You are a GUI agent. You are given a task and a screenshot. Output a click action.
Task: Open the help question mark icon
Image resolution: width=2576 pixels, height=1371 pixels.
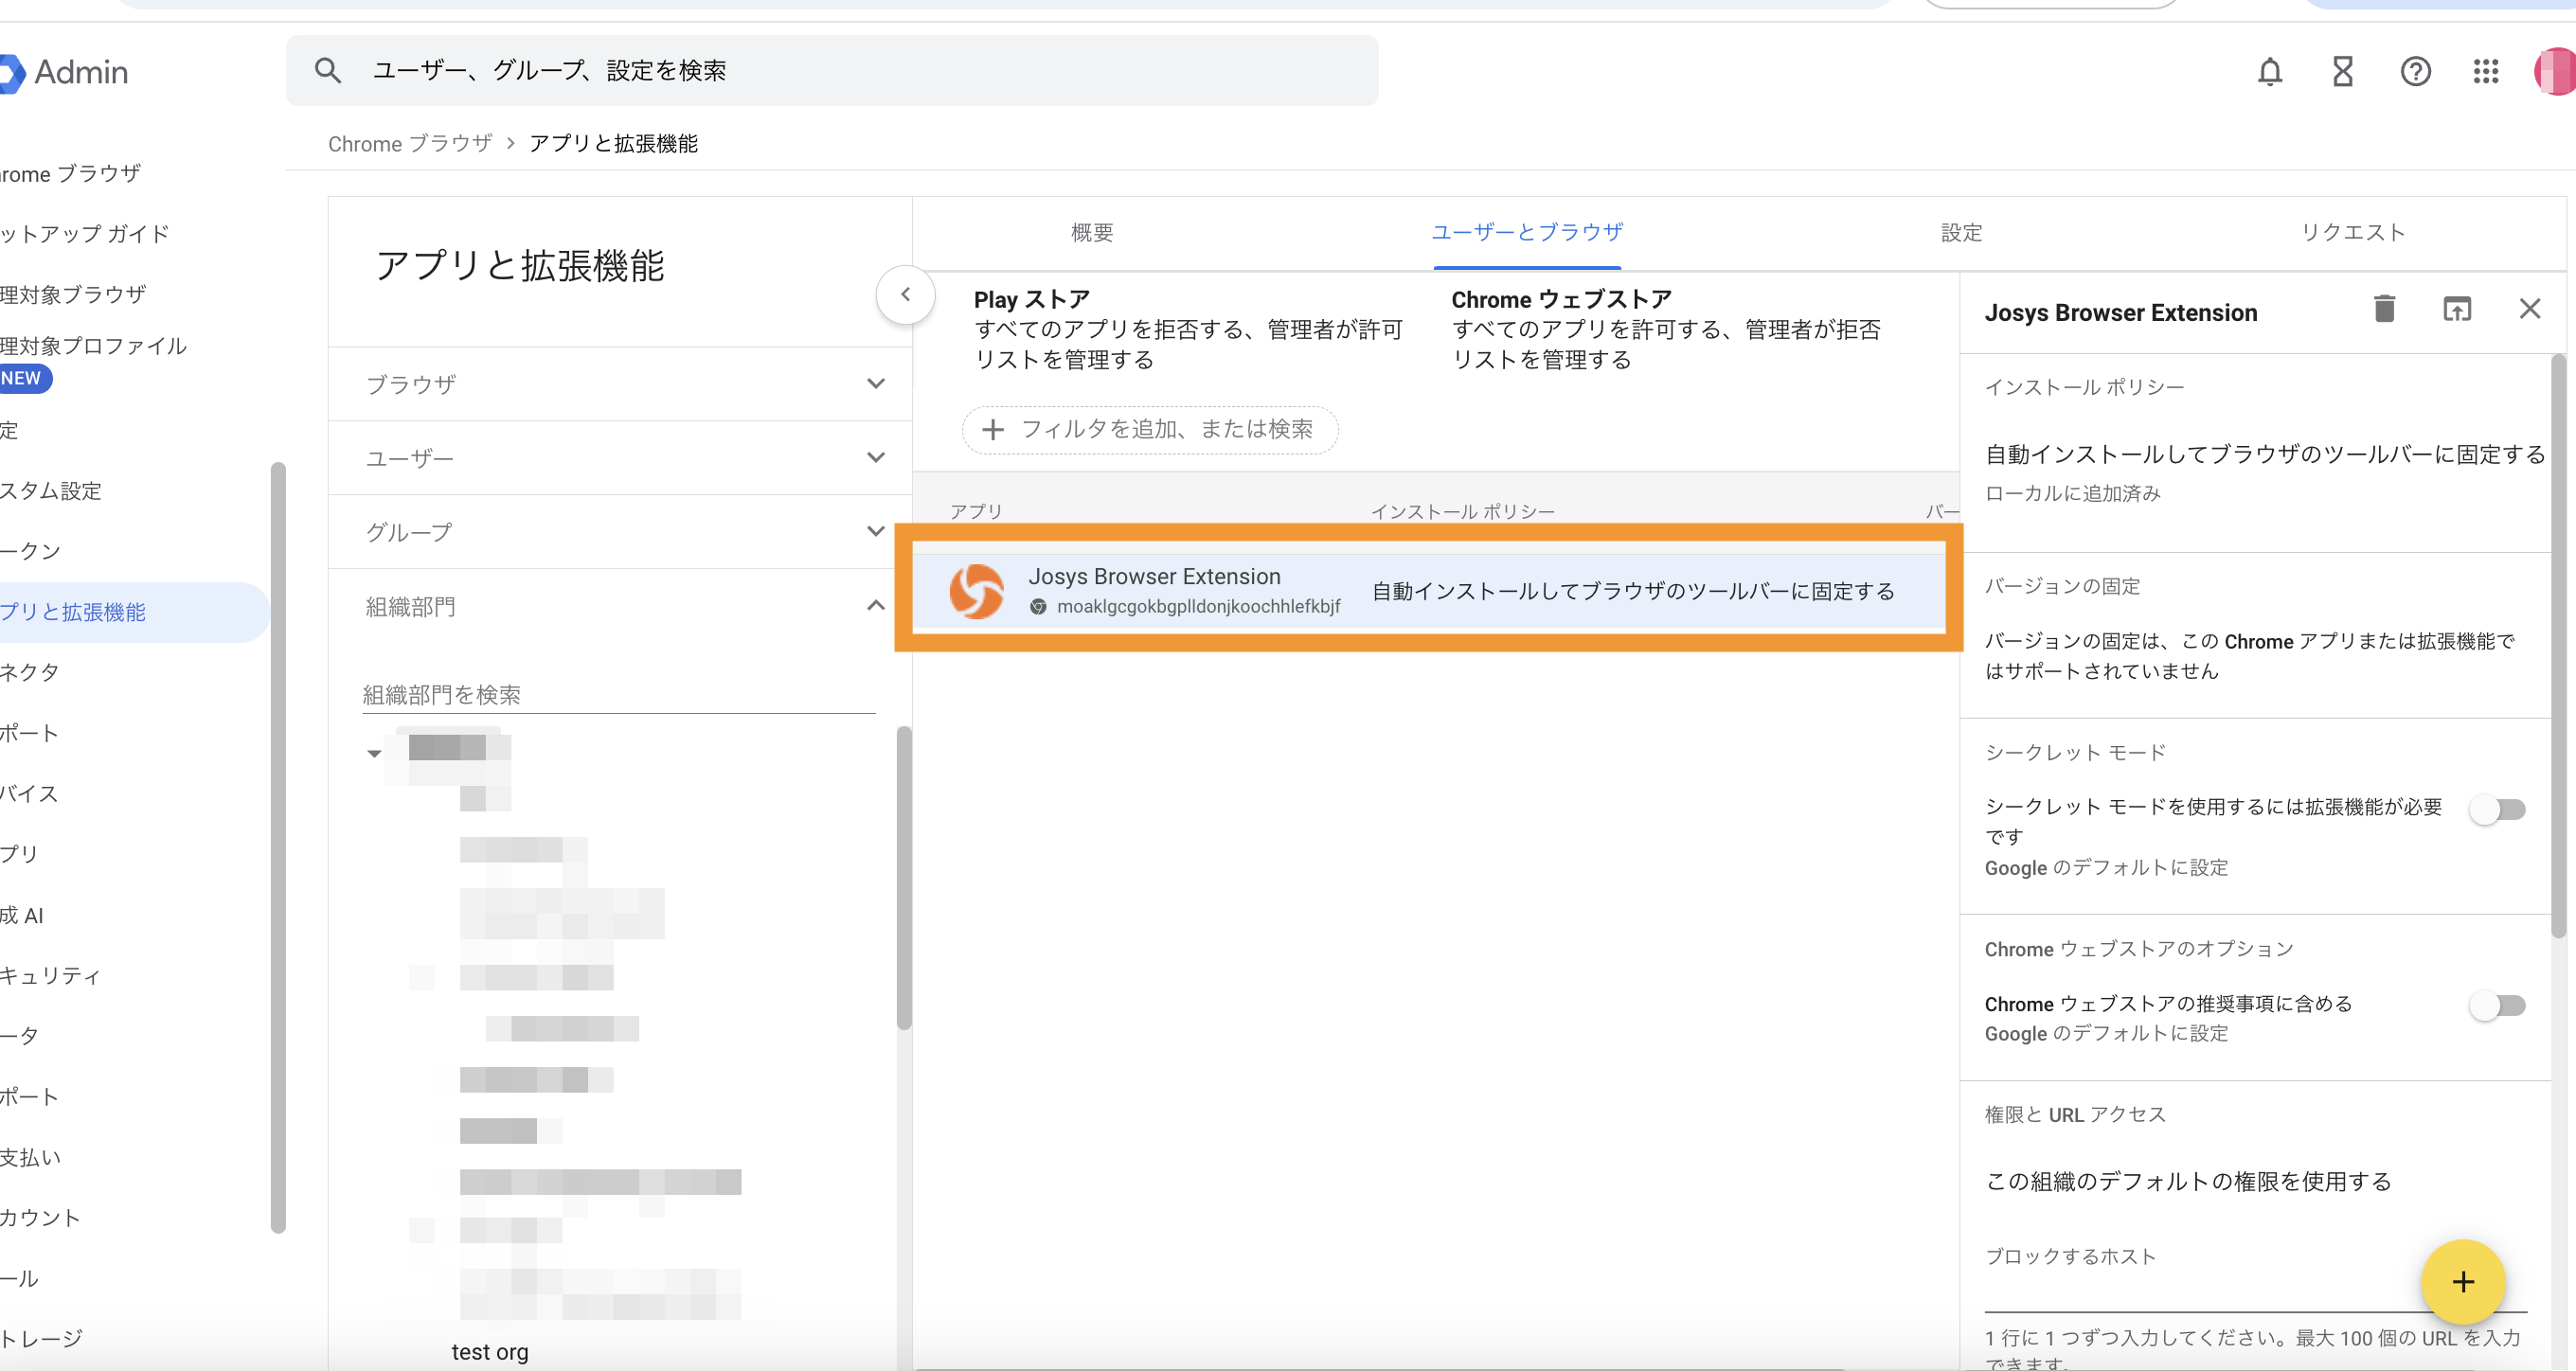[x=2414, y=72]
